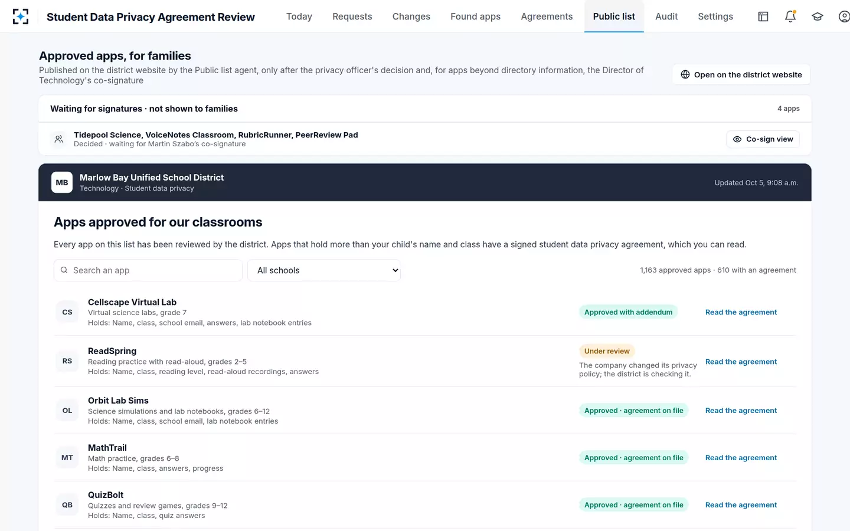Image resolution: width=850 pixels, height=531 pixels.
Task: Click MathTrail approved agreement badge
Action: pos(633,458)
